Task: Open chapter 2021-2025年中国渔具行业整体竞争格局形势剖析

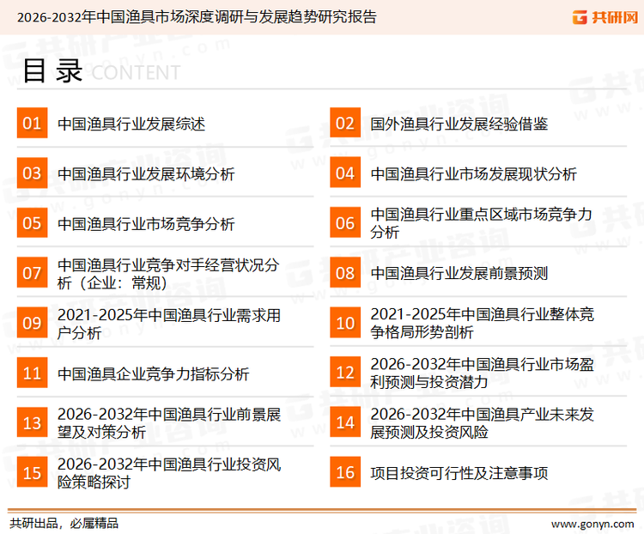Action: 483,324
